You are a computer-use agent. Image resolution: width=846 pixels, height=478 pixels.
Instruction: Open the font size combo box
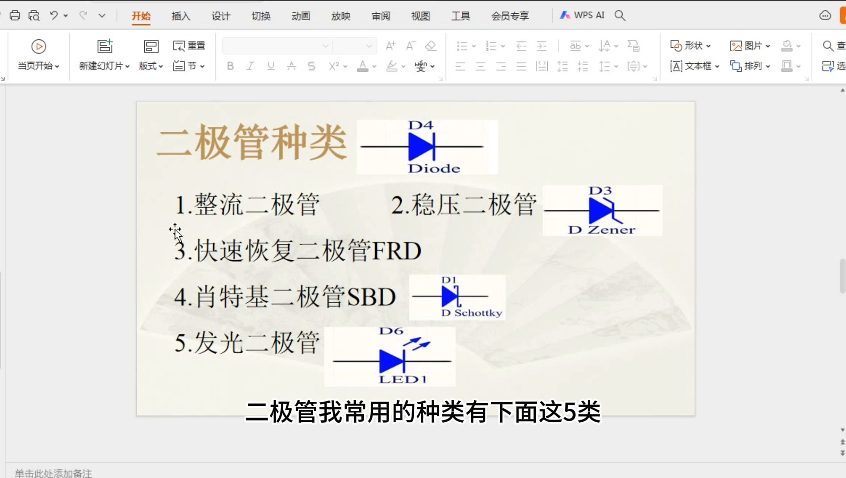(355, 46)
